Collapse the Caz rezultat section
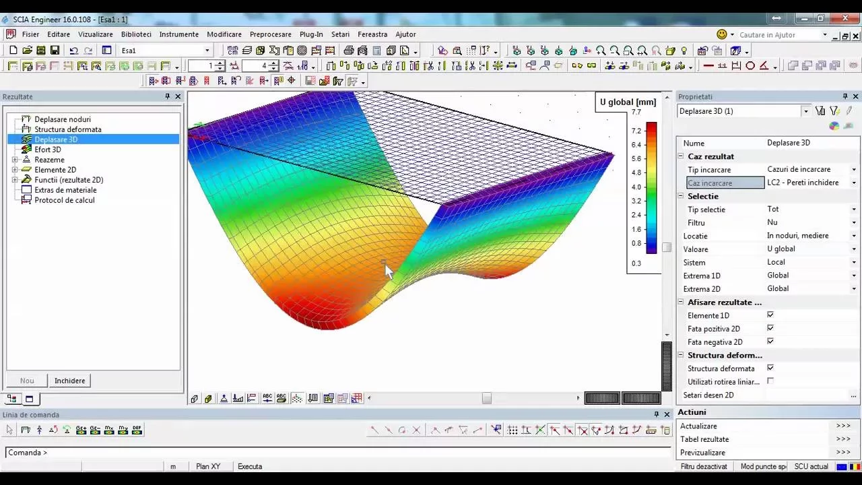Image resolution: width=862 pixels, height=485 pixels. click(681, 156)
